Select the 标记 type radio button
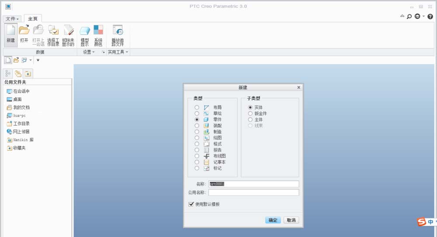The image size is (437, 237). click(x=197, y=168)
